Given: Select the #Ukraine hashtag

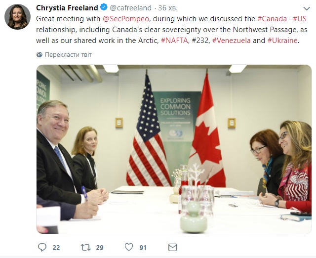Looking at the screenshot, I should pos(282,41).
